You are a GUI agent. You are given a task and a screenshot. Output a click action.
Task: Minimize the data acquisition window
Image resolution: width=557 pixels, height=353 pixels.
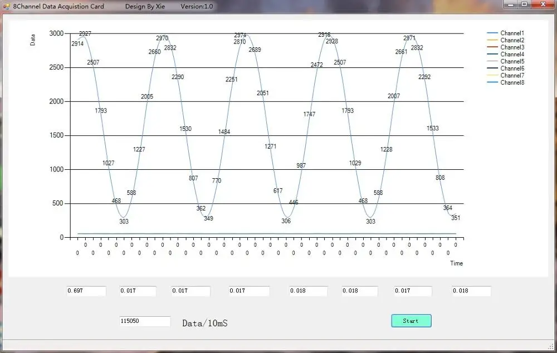[x=510, y=4]
